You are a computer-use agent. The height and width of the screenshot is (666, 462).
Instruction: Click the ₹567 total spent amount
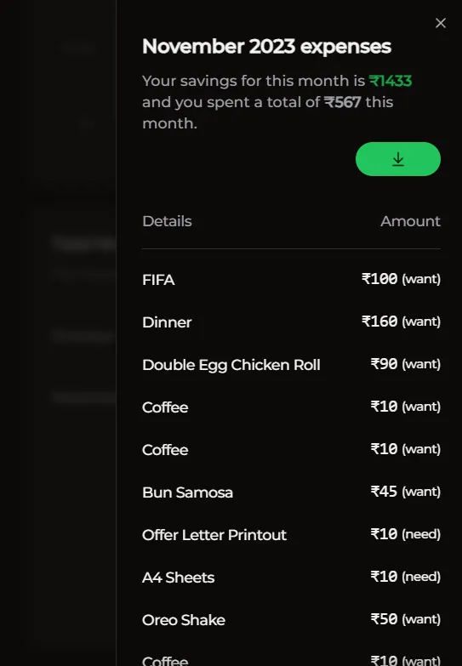343,102
